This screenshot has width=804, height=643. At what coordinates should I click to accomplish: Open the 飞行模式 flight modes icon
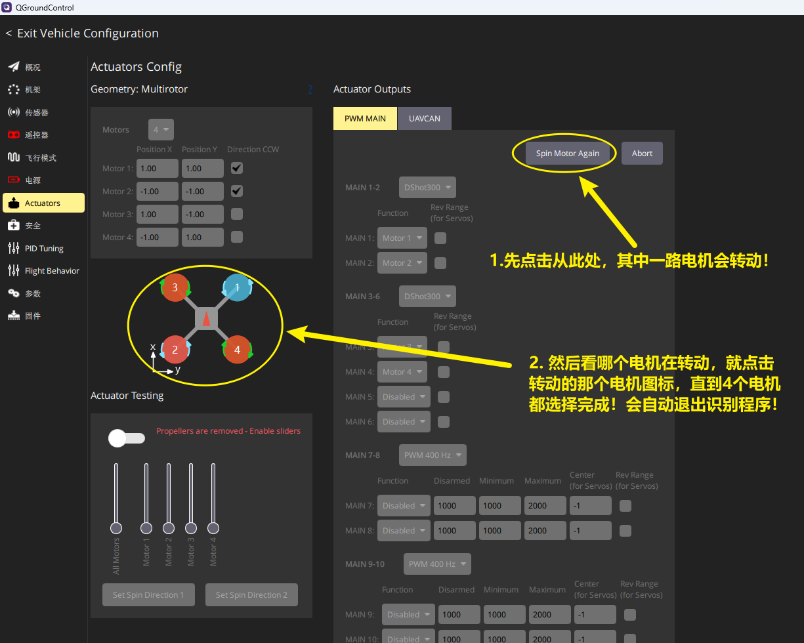click(x=14, y=157)
